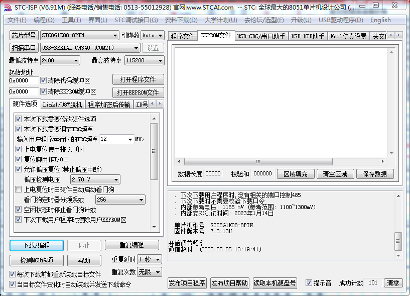
Task: Switch to the USB-CDC/串口助手 tab
Action: (x=261, y=36)
